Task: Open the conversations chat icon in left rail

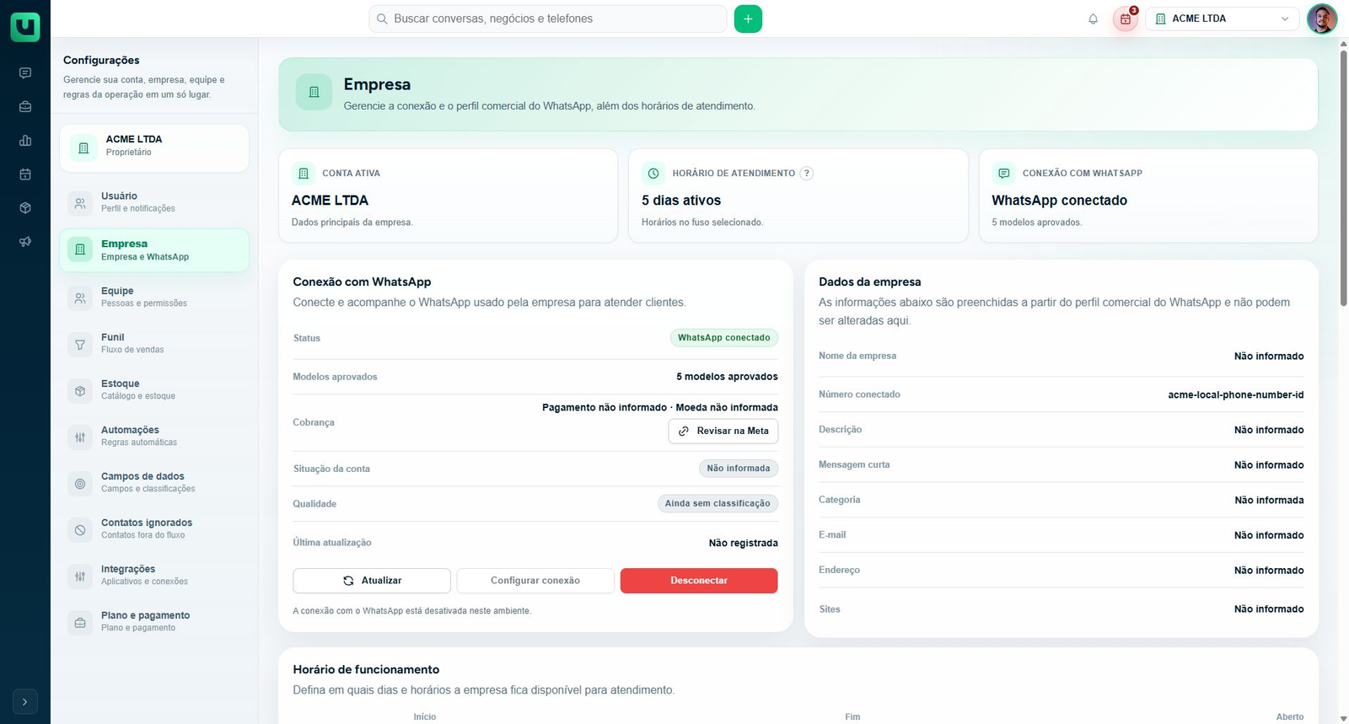Action: pos(25,73)
